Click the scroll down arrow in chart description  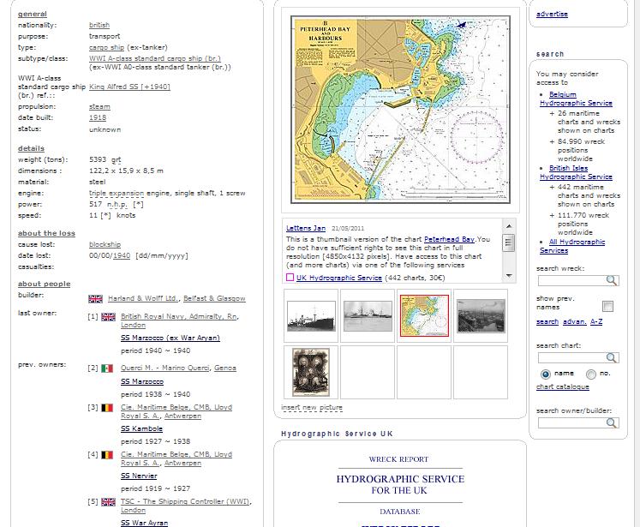[x=509, y=276]
